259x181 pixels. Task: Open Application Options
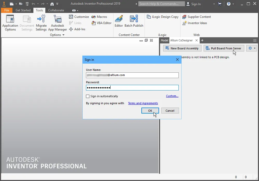click(10, 23)
